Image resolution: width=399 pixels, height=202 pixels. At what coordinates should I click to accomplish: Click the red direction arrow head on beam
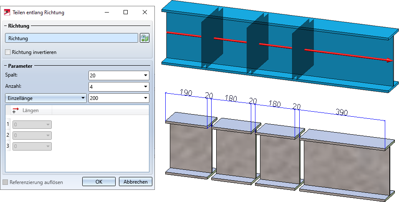tap(389, 60)
